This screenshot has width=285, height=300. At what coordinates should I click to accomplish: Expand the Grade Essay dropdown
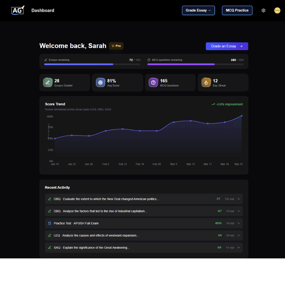(x=198, y=11)
